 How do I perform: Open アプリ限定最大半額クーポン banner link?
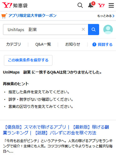pos(32,16)
